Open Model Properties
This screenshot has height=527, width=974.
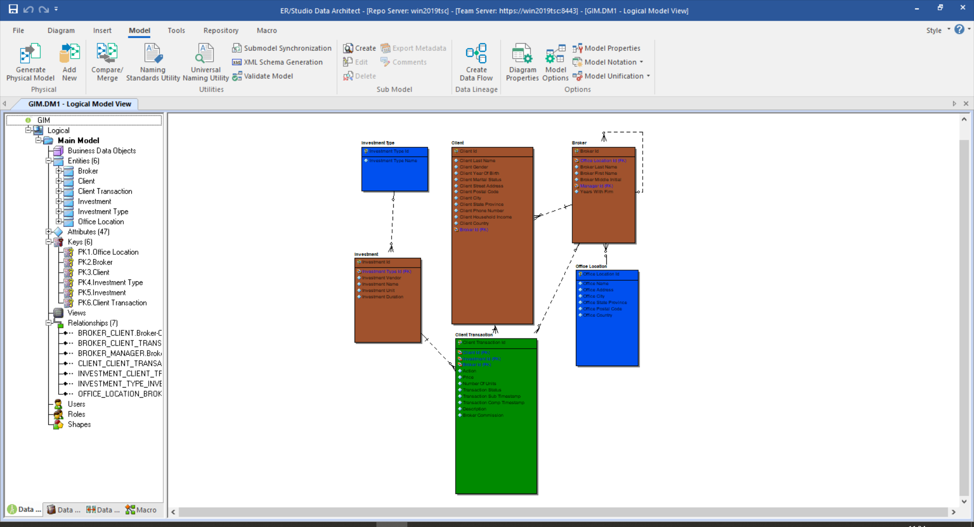(x=606, y=48)
